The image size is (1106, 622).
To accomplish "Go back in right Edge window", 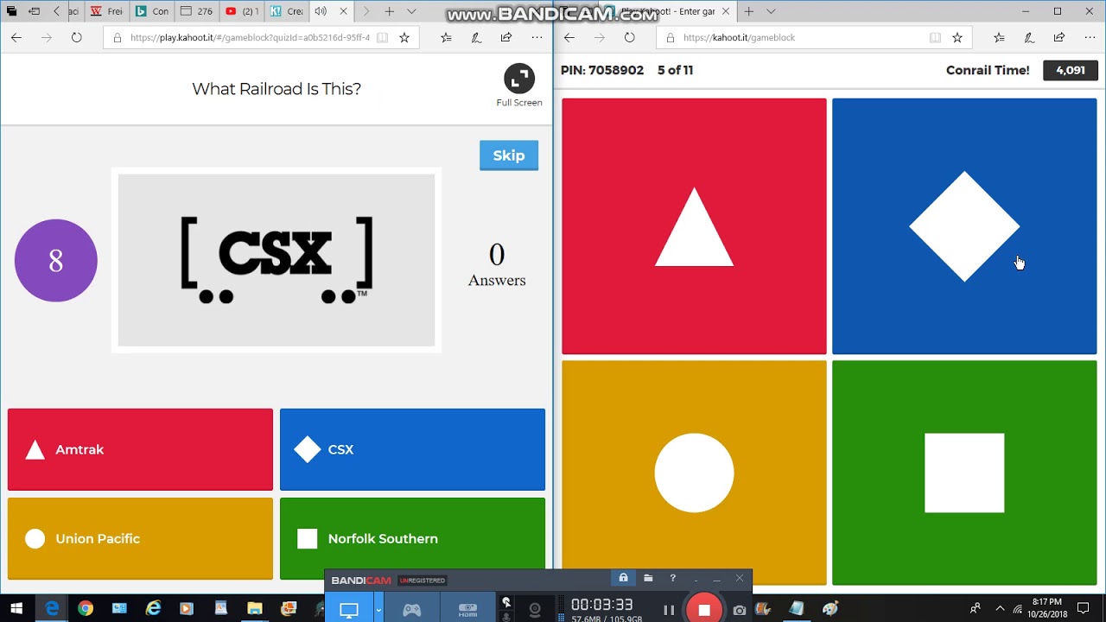I will (569, 37).
